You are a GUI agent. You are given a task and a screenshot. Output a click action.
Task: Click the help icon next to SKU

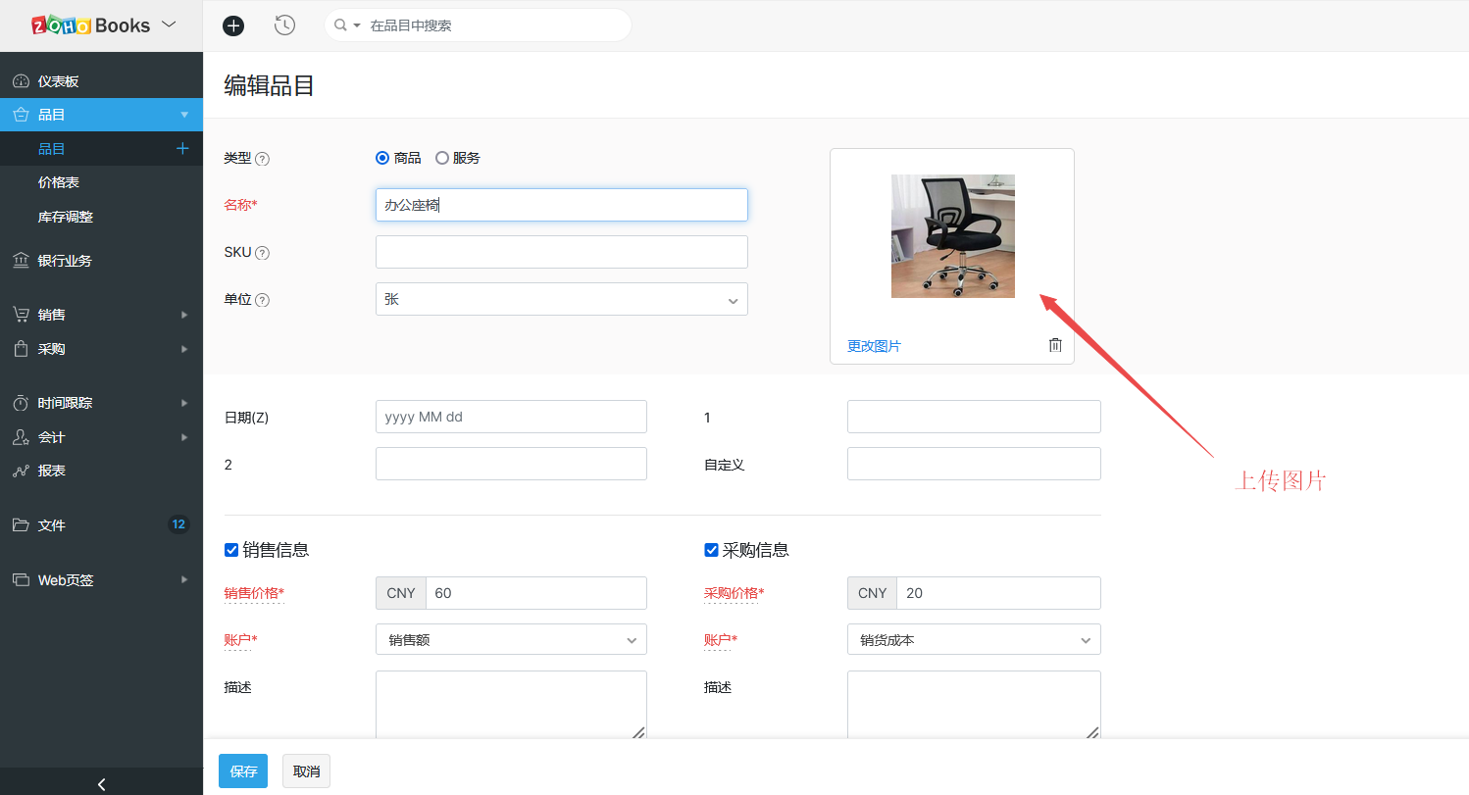pyautogui.click(x=262, y=253)
